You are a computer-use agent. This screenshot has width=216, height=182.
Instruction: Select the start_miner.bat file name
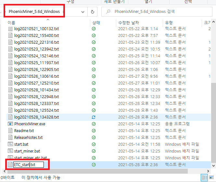tap(27, 151)
